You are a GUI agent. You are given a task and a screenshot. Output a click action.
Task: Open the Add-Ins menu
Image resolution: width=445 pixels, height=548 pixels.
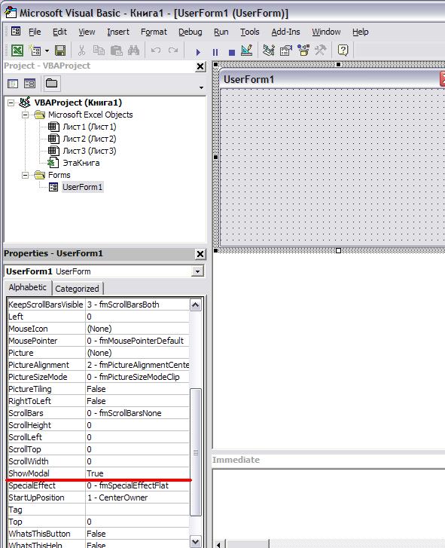[285, 32]
